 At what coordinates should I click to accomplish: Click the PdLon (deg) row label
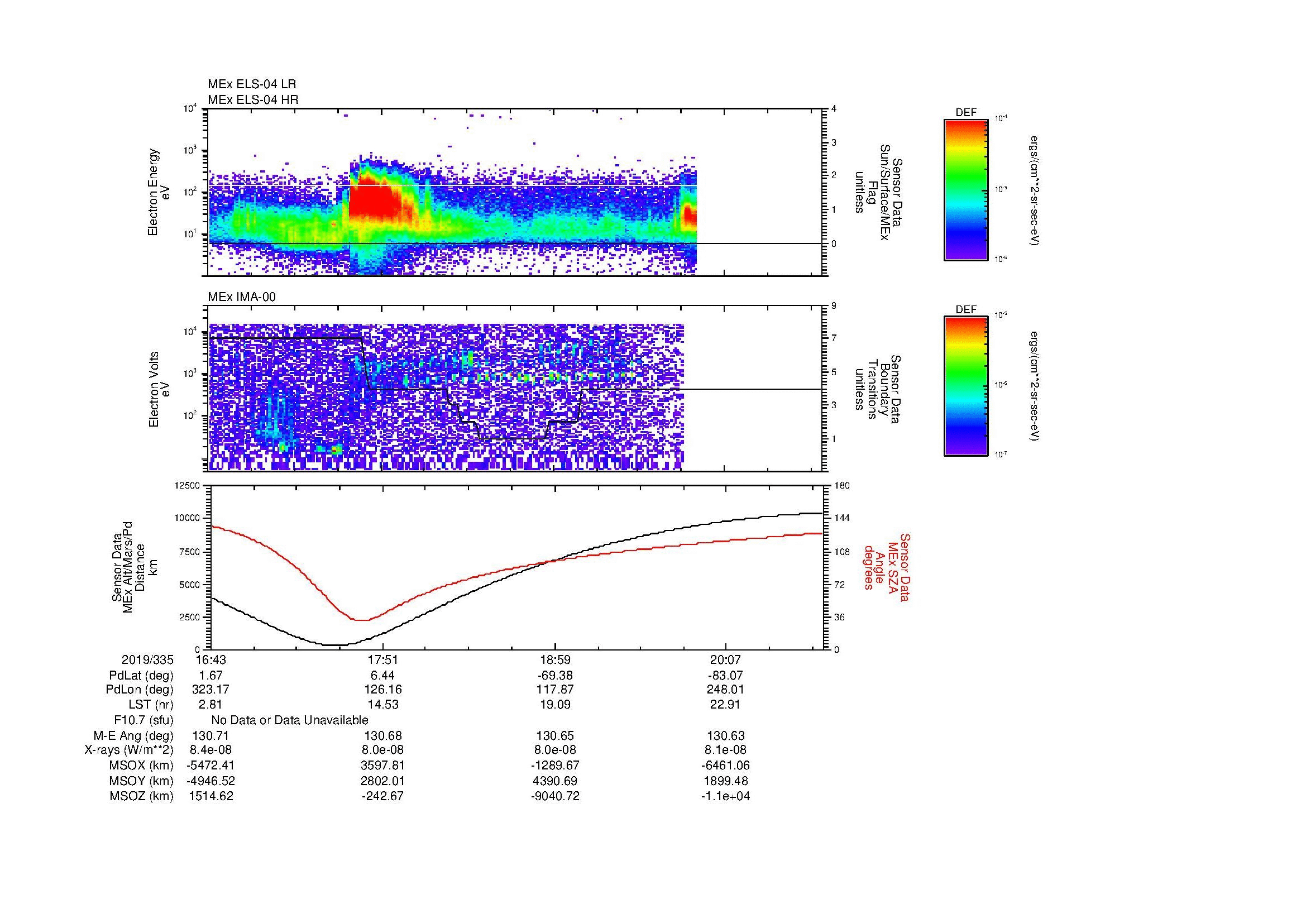pyautogui.click(x=140, y=689)
